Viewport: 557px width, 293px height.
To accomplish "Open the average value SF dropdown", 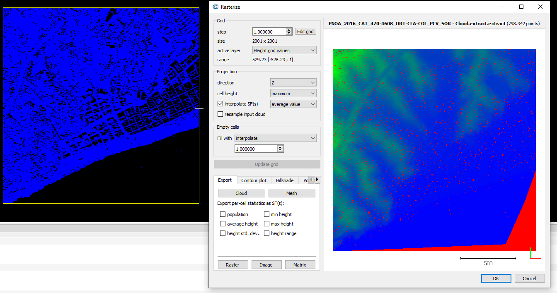I will click(293, 104).
